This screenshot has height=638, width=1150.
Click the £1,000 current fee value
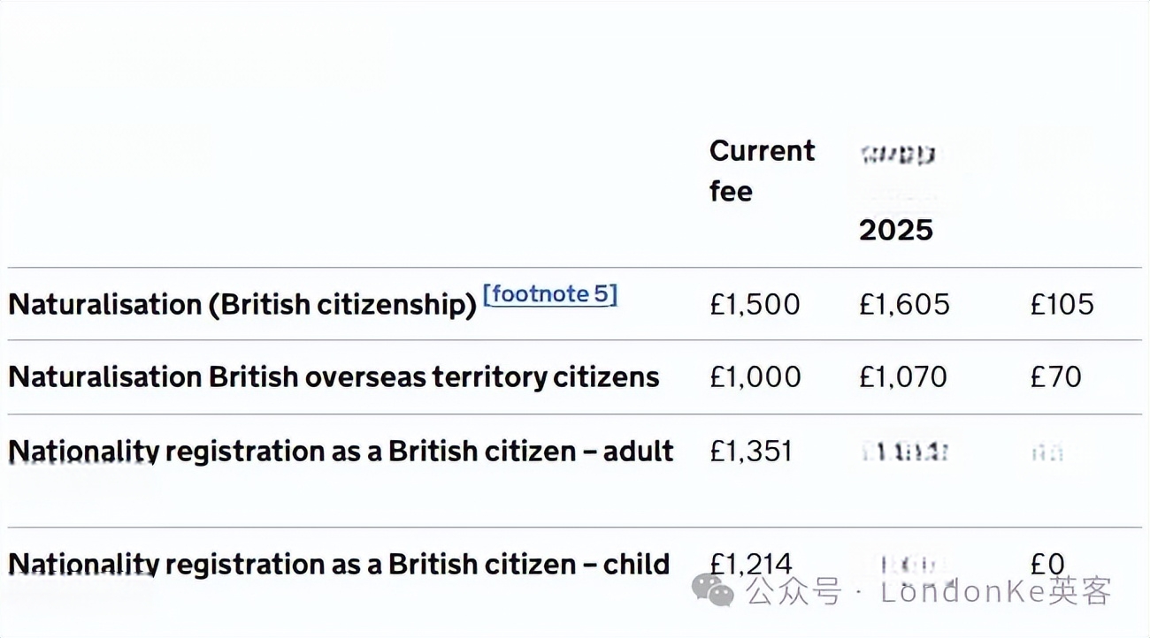pos(755,377)
